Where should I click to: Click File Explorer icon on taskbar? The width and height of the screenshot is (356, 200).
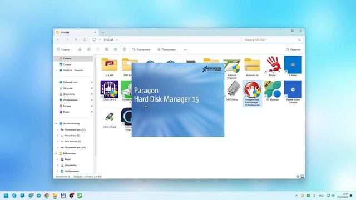tap(55, 196)
